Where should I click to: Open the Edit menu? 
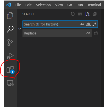[28, 5]
